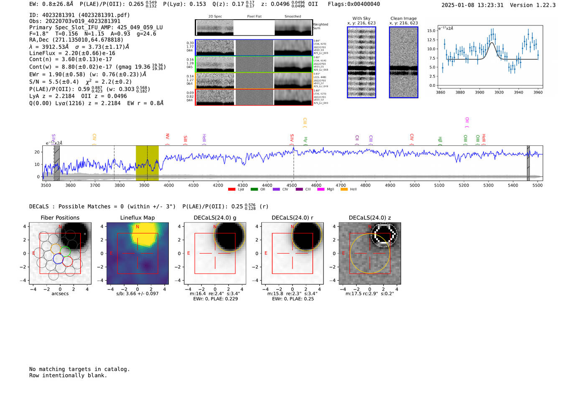Click the m:17.5 rc:2.9" caption under z image
585x398 pixels.
coord(370,294)
